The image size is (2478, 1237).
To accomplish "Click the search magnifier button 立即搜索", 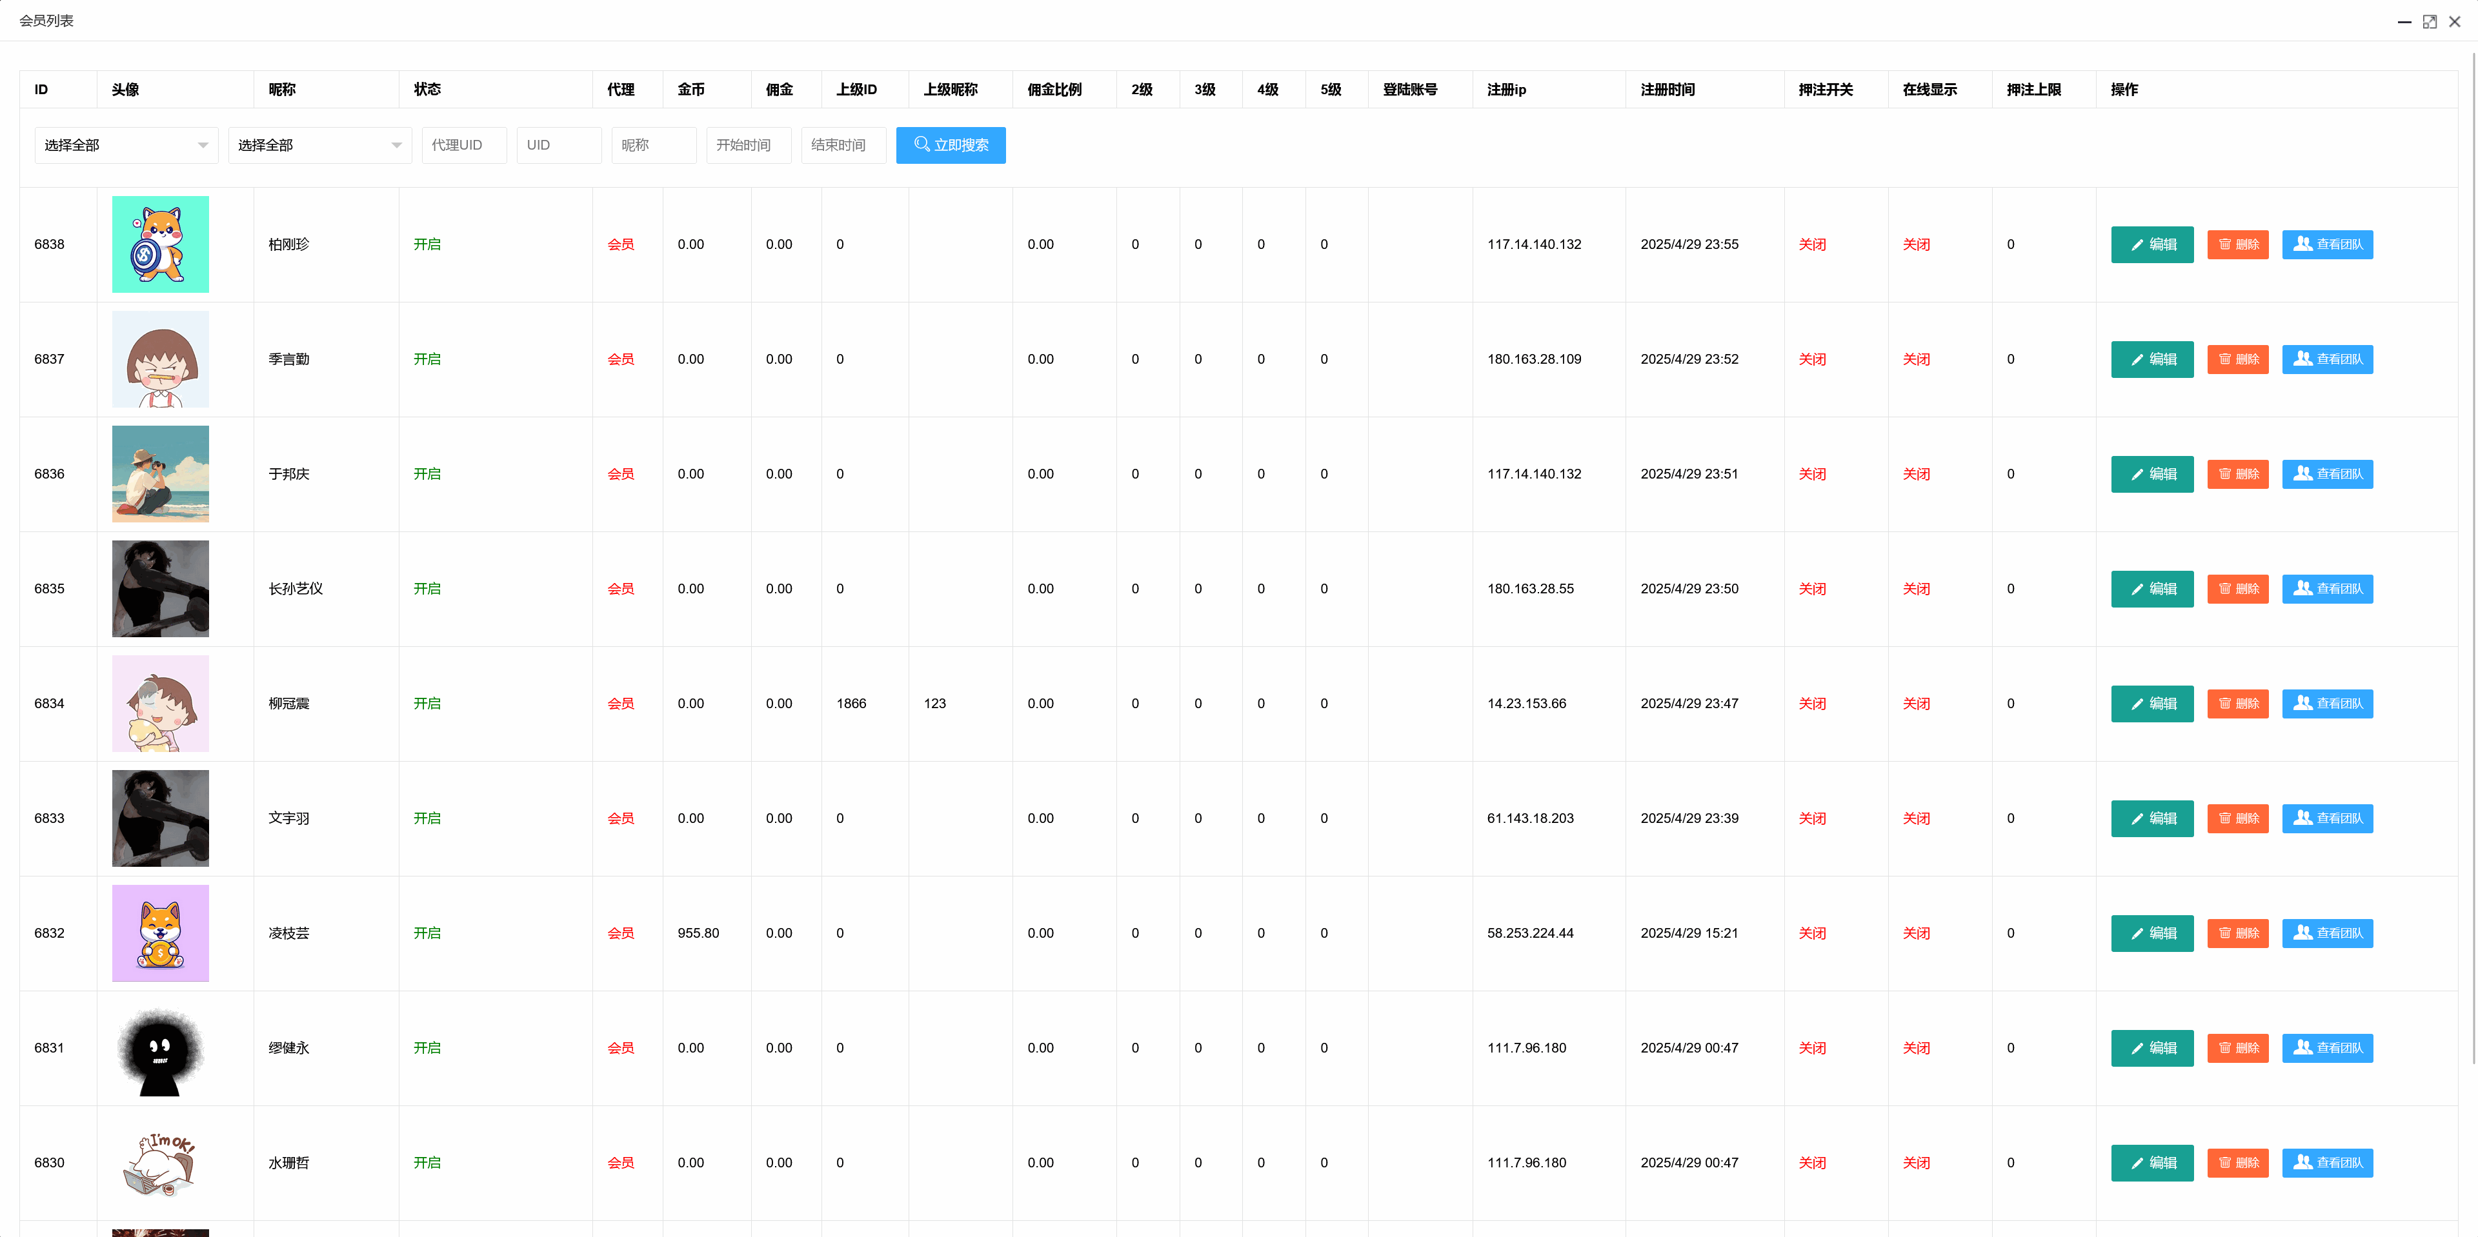I will tap(949, 145).
